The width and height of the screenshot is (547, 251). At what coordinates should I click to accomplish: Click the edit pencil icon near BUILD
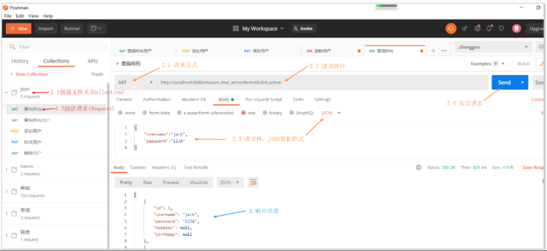[542, 64]
